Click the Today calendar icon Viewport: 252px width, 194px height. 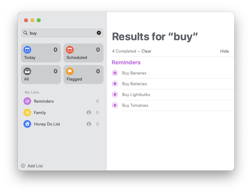coord(27,50)
